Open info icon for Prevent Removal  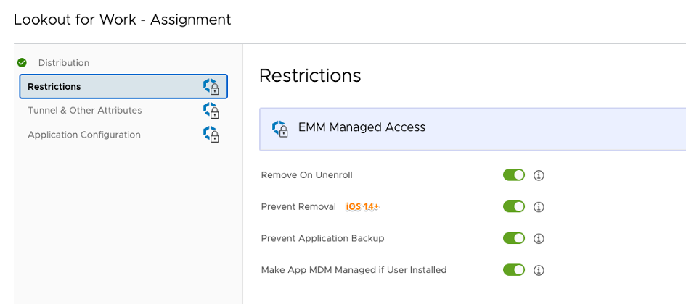(x=539, y=207)
